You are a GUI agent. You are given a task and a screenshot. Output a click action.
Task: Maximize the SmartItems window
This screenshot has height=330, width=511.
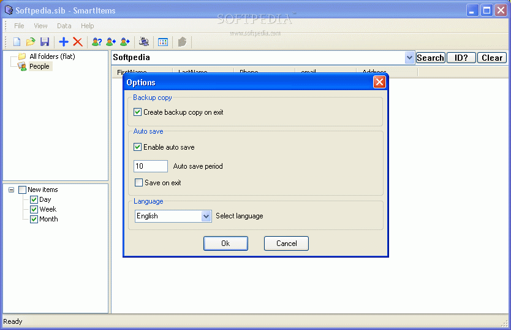(486, 10)
